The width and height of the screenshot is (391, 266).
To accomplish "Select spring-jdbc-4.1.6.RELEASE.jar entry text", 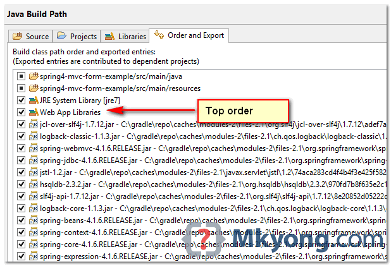I will click(x=213, y=160).
